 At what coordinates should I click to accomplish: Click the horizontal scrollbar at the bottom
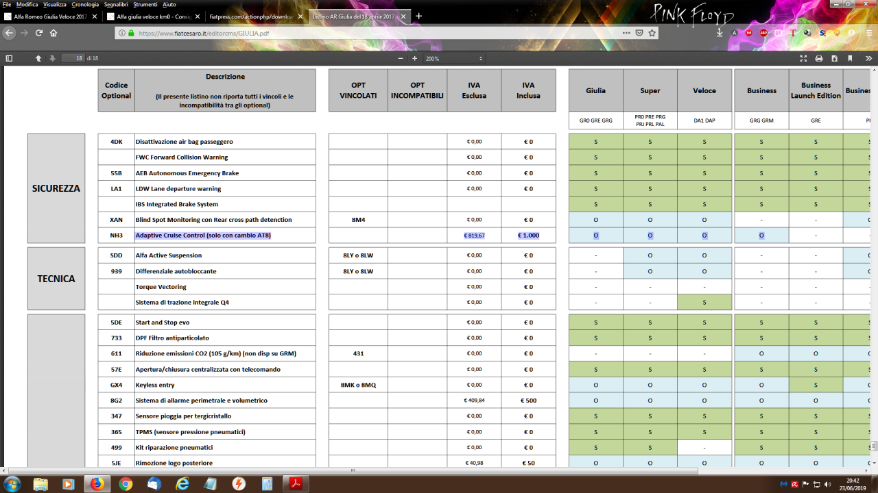click(353, 470)
